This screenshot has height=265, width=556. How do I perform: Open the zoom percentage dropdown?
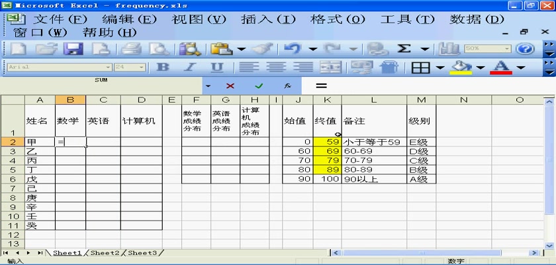[508, 49]
